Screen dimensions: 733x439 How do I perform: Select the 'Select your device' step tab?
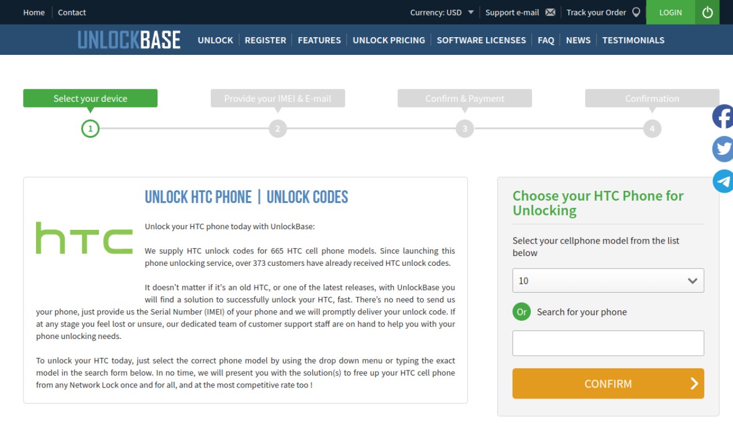(x=90, y=98)
